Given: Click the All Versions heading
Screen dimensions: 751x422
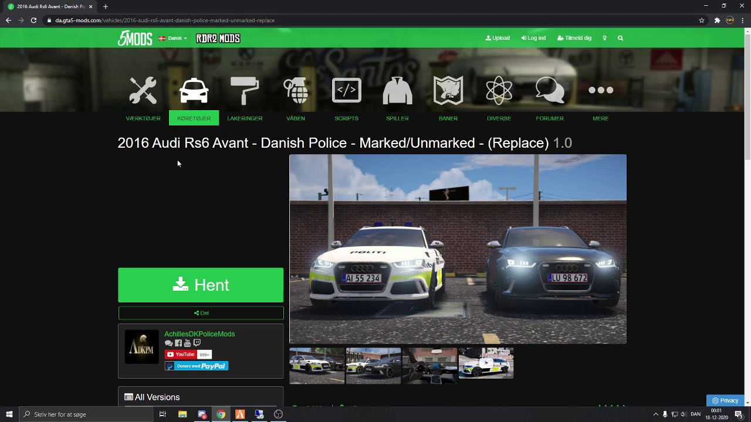Looking at the screenshot, I should tap(152, 397).
